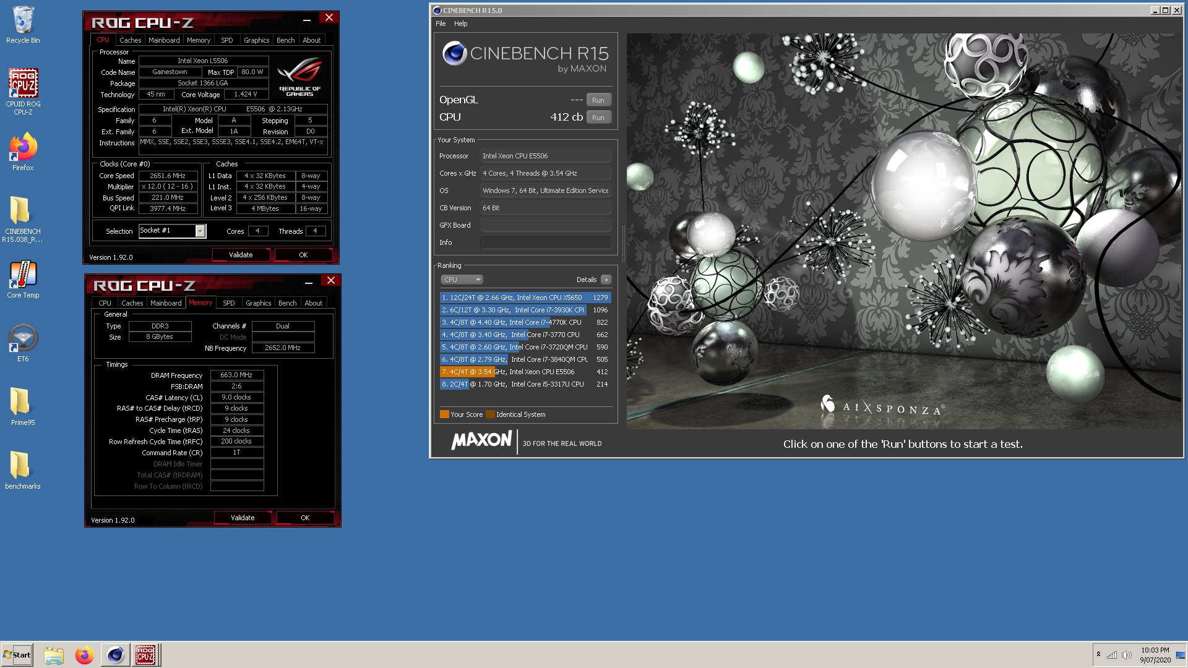Viewport: 1188px width, 668px height.
Task: Click the Processor field in Your System
Action: coord(546,156)
